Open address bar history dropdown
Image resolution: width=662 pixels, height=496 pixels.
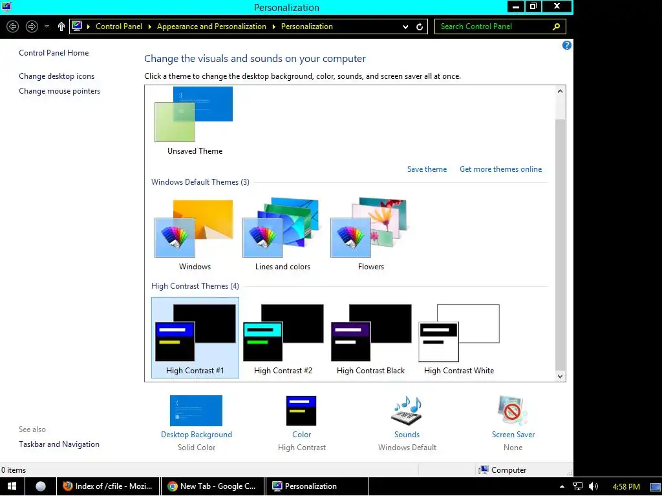pos(405,26)
